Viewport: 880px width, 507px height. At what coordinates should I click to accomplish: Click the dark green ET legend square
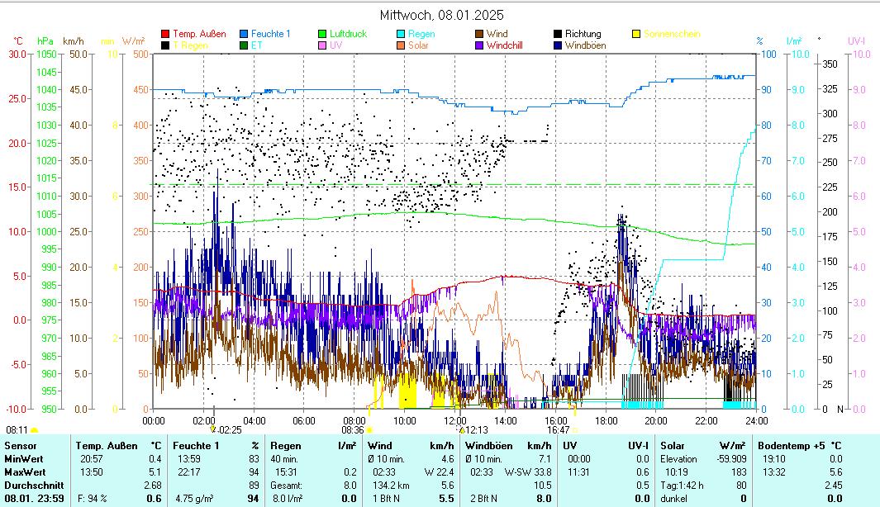tap(244, 45)
